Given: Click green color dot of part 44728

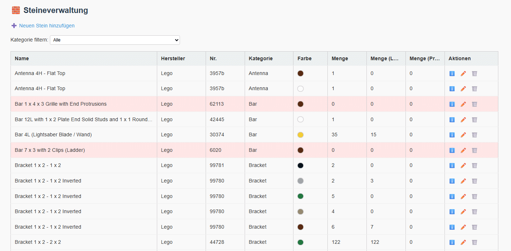Looking at the screenshot, I should coord(300,242).
